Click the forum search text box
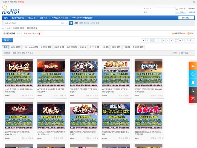This screenshot has height=148, width=197. tap(32, 23)
